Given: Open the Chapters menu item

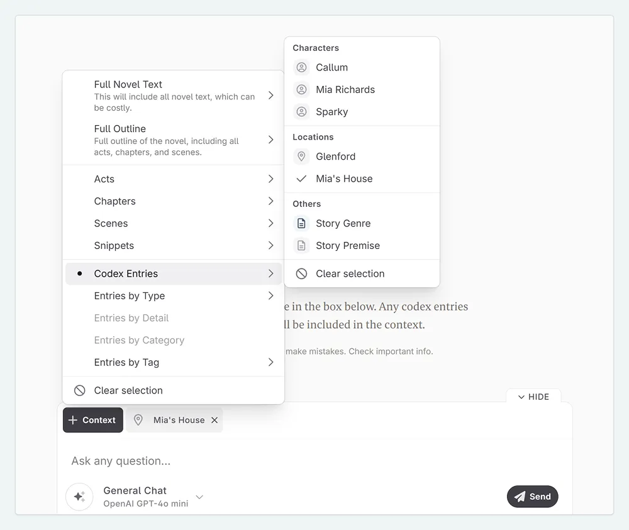Looking at the screenshot, I should click(115, 201).
